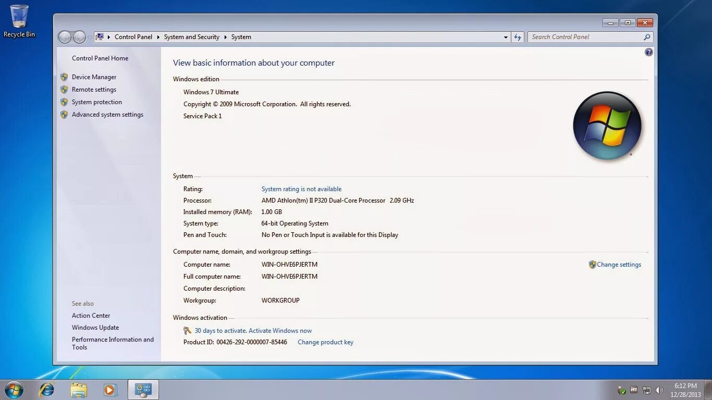The height and width of the screenshot is (400, 712).
Task: Launch Windows Media Player from taskbar
Action: [110, 390]
